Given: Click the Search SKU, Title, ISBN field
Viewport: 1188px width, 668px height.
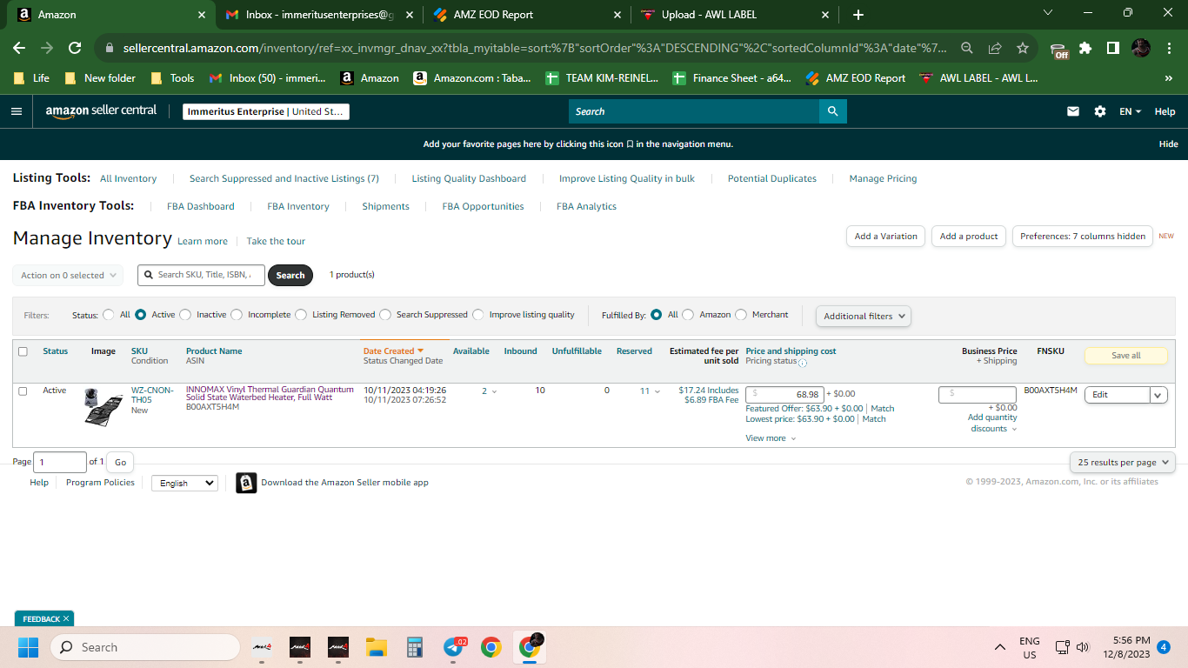Looking at the screenshot, I should 201,275.
